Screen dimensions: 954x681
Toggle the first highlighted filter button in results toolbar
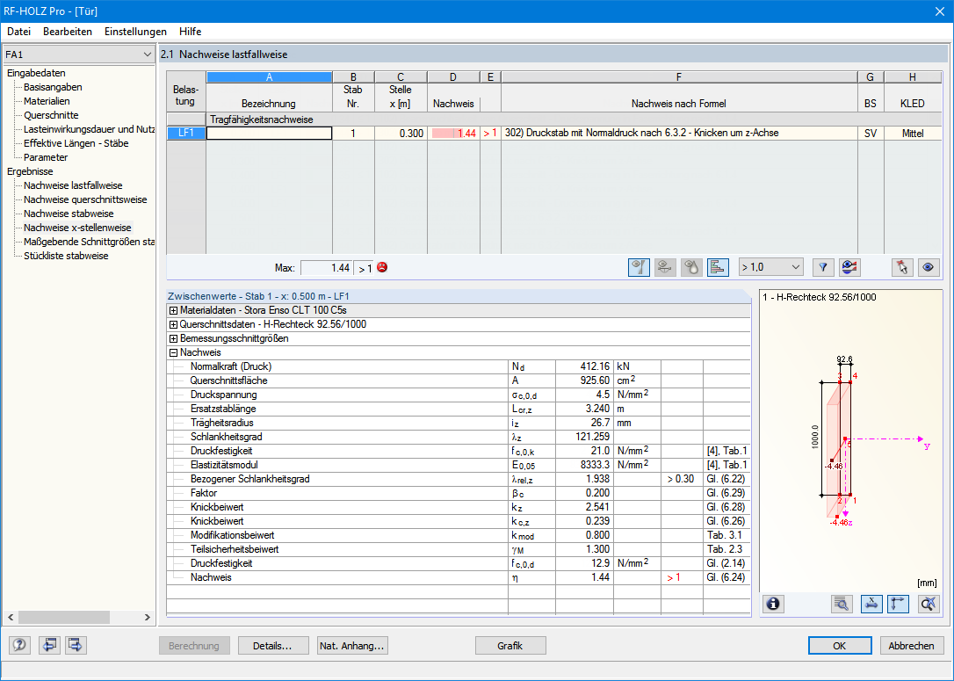(x=639, y=266)
